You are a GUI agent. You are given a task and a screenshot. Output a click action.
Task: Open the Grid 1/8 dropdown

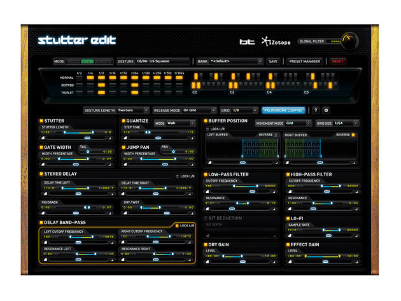click(x=244, y=110)
